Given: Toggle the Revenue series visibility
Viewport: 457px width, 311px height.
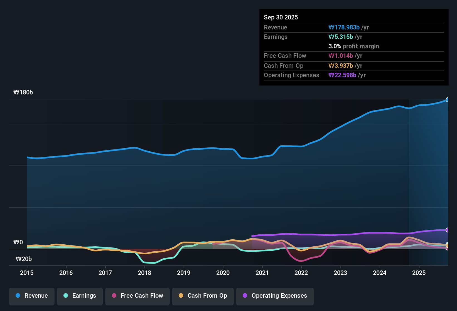Looking at the screenshot, I should click(x=31, y=296).
